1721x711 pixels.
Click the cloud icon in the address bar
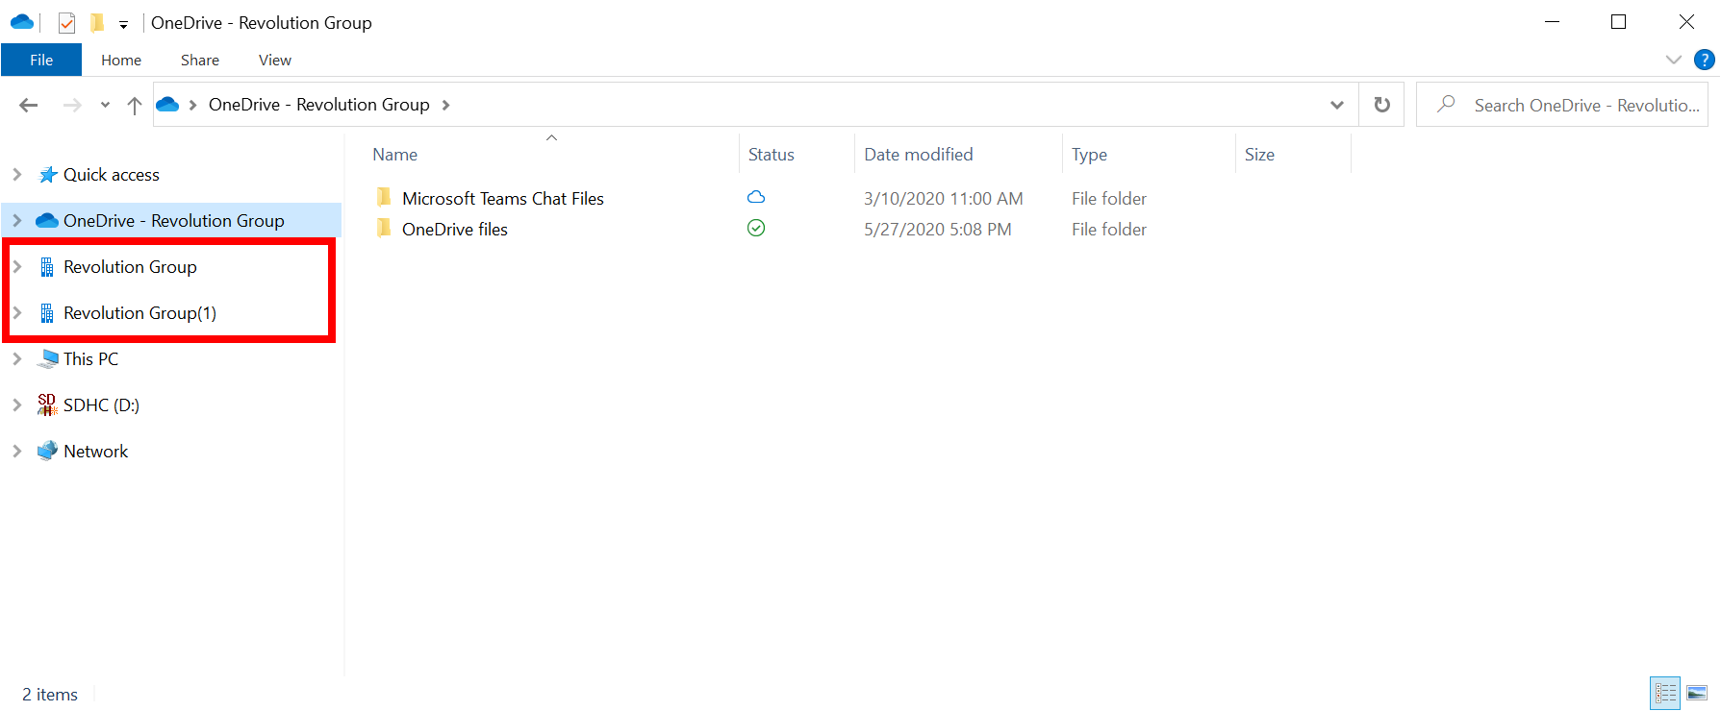(x=167, y=104)
